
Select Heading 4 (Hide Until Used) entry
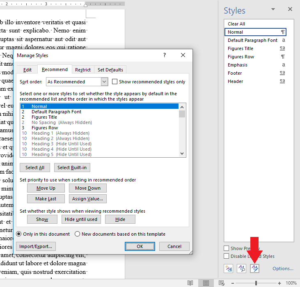click(99, 149)
